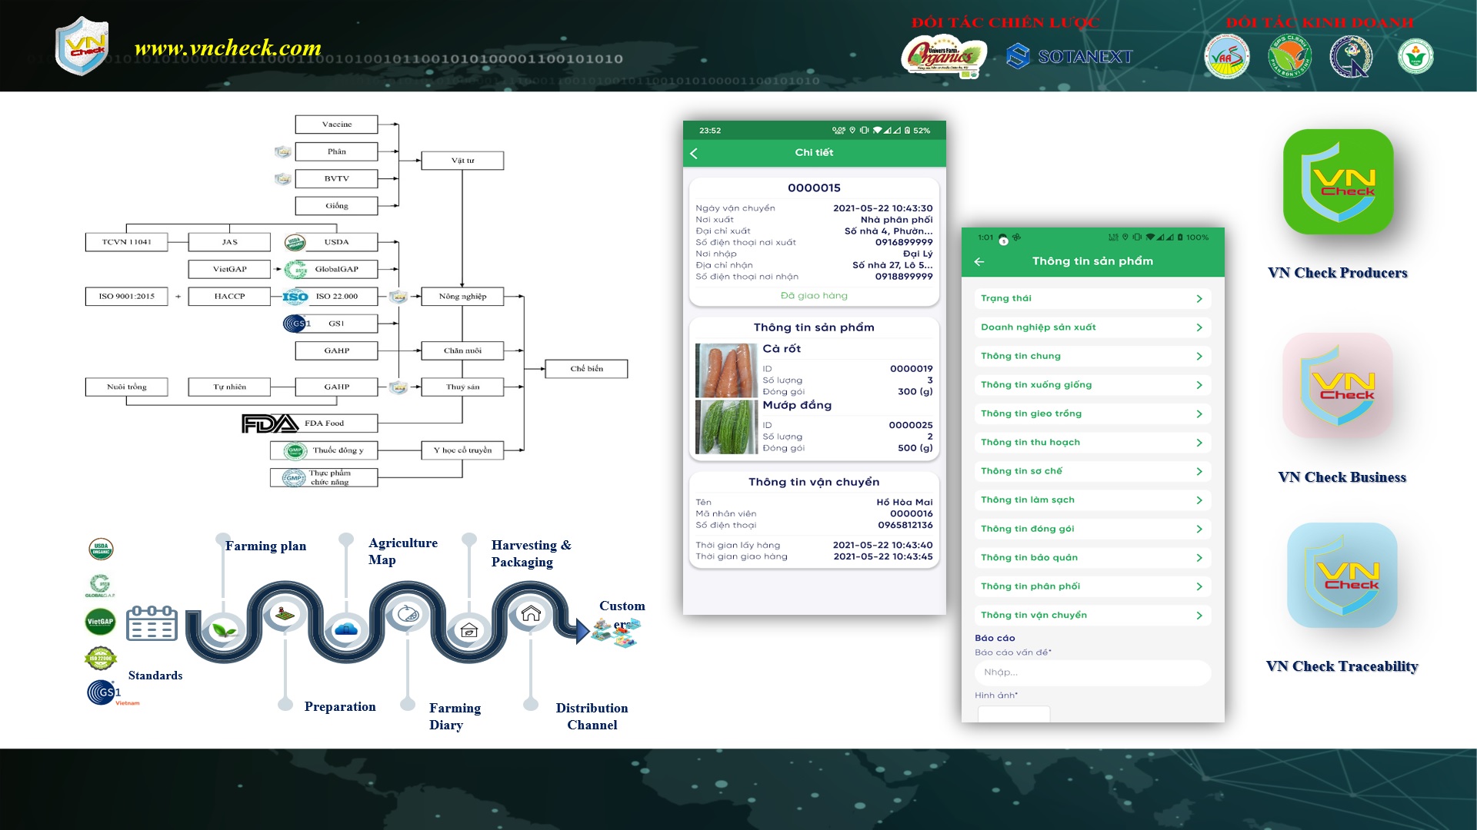Expand Thông tin làm sạch row
Viewport: 1477px width, 830px height.
[x=1092, y=500]
